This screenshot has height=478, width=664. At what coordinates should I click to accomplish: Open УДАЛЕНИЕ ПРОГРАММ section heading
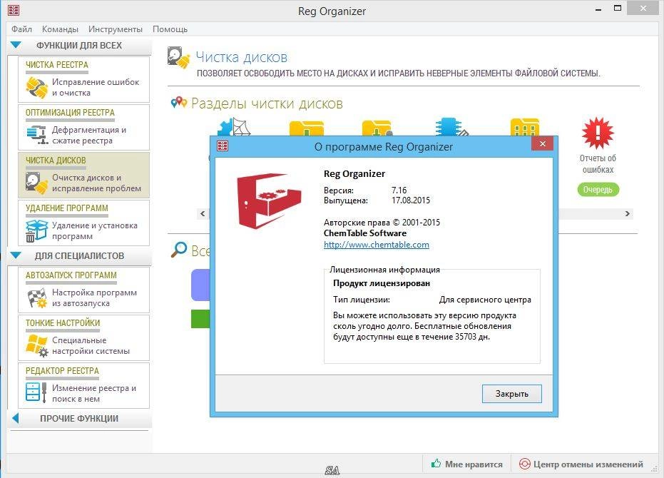click(66, 208)
